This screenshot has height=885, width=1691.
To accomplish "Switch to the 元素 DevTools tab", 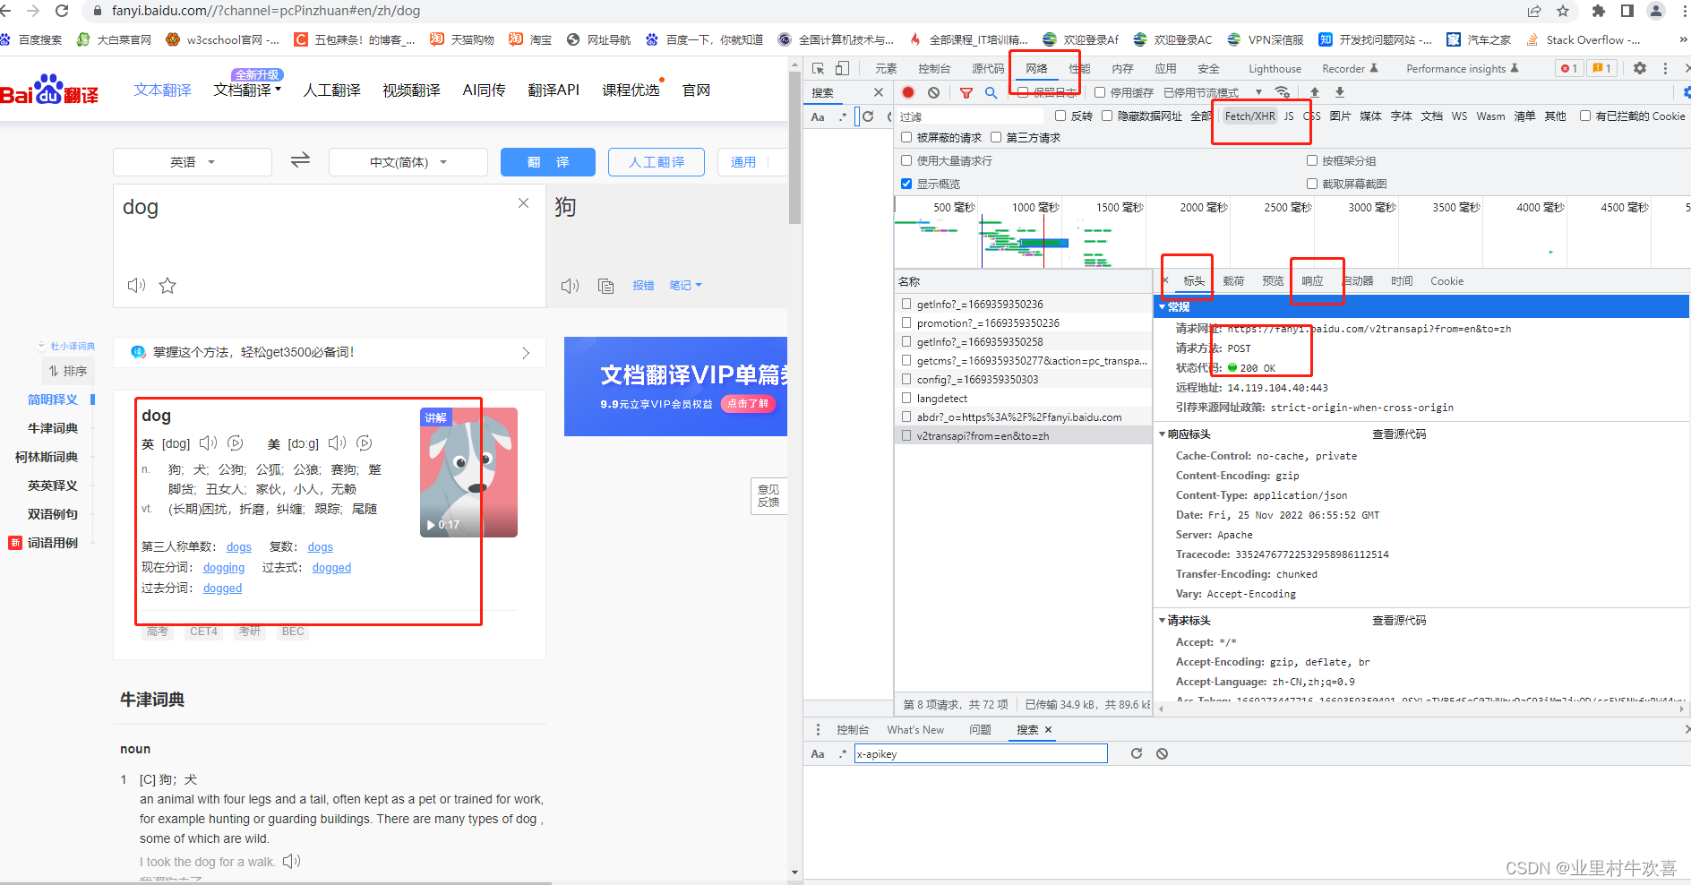I will pyautogui.click(x=886, y=68).
